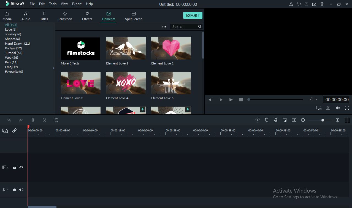The width and height of the screenshot is (352, 208).
Task: Hide video track 1 using the eye toggle
Action: coord(21,167)
